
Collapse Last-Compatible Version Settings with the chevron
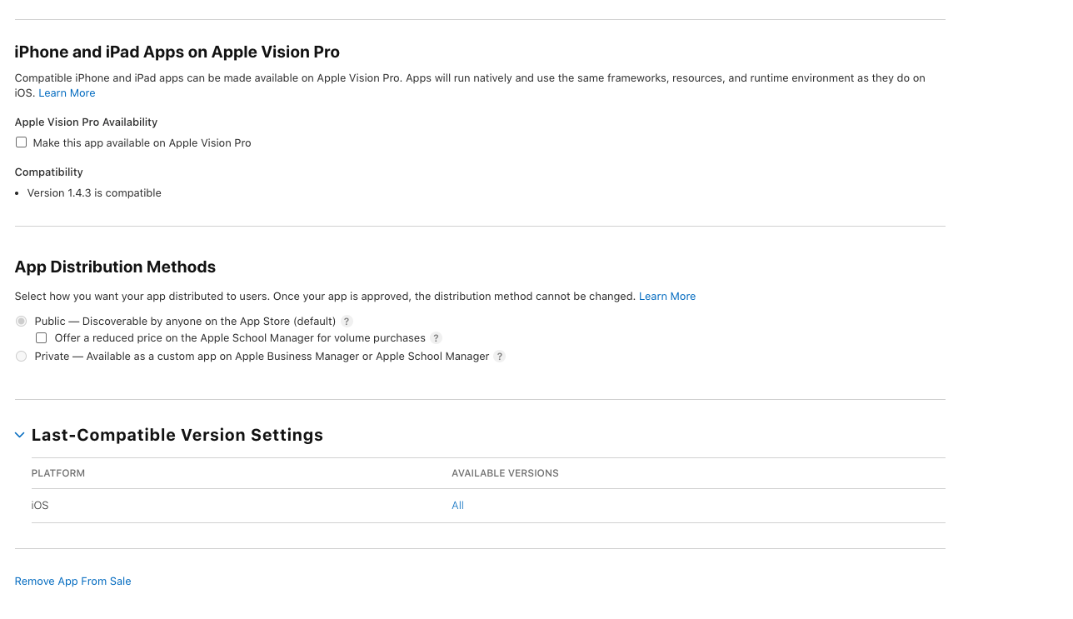click(x=20, y=435)
